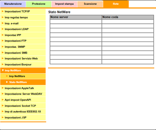The image size is (156, 130).
Task: Collapse the Imp NetWare parent section
Action: coord(23,70)
